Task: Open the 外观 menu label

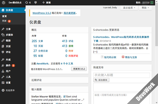Action: (x=8, y=60)
